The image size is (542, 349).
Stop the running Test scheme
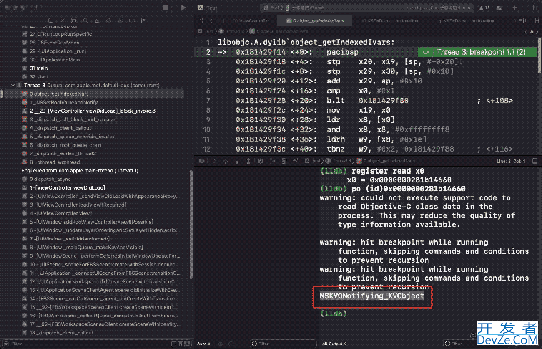tap(166, 8)
